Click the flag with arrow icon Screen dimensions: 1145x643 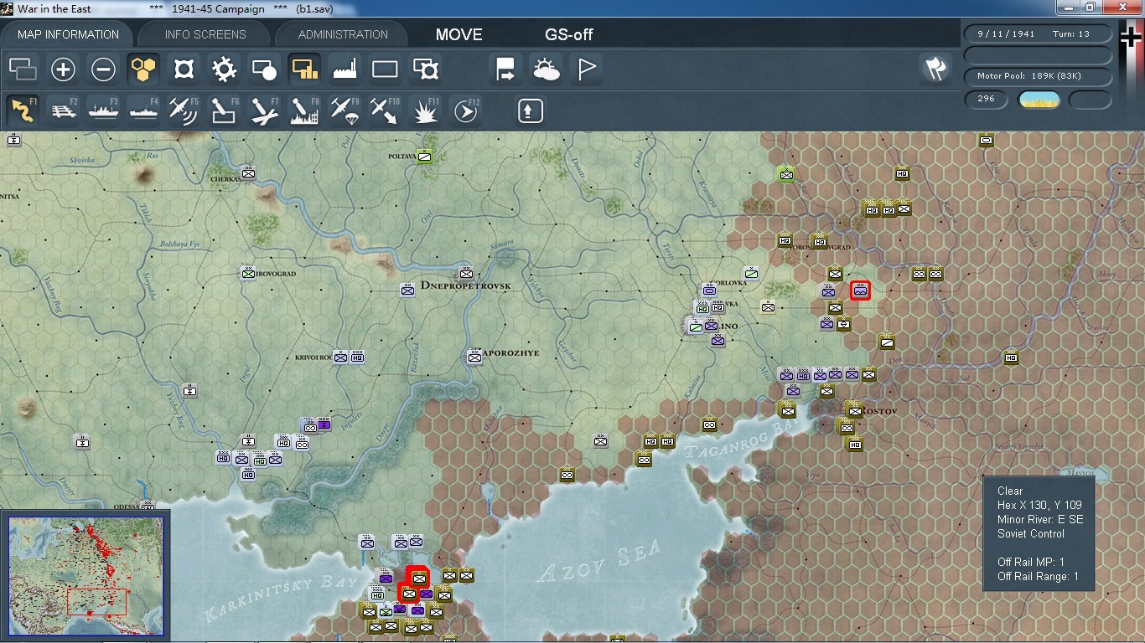pos(505,69)
